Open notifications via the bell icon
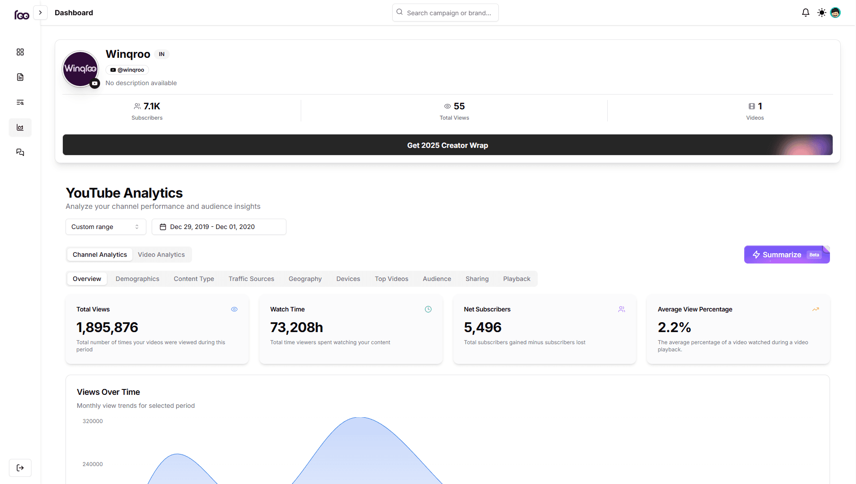856x484 pixels. point(805,13)
